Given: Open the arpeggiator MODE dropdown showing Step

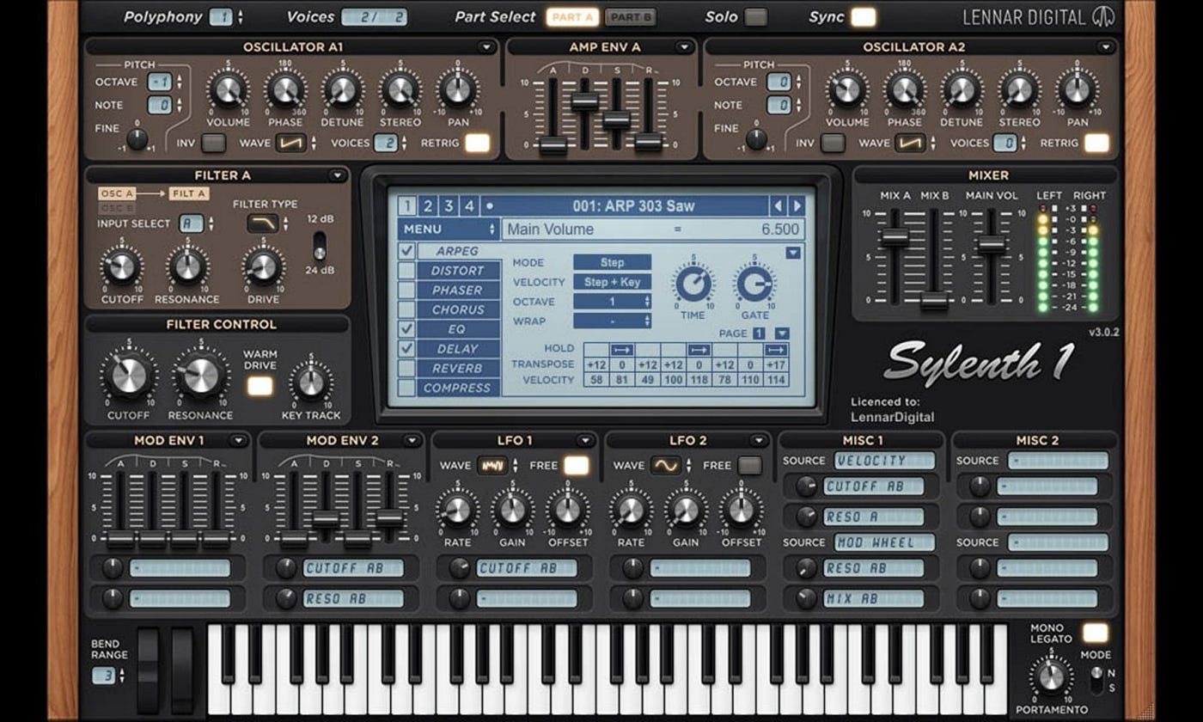Looking at the screenshot, I should [x=613, y=262].
